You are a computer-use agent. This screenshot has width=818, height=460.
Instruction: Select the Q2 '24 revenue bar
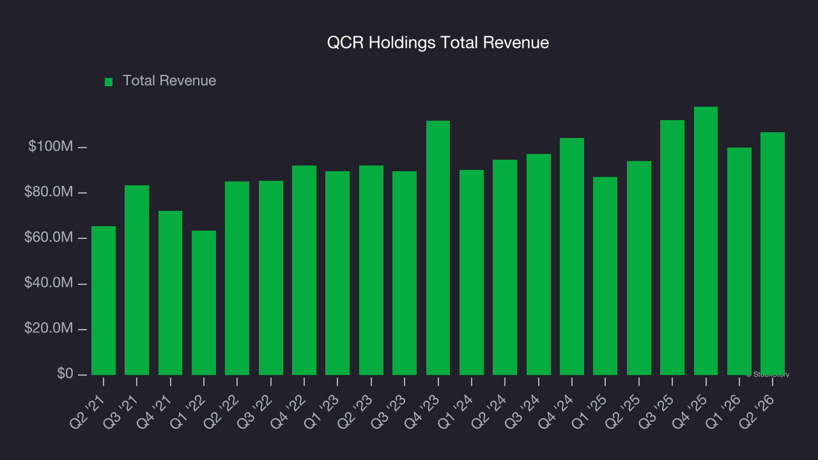[x=505, y=267]
